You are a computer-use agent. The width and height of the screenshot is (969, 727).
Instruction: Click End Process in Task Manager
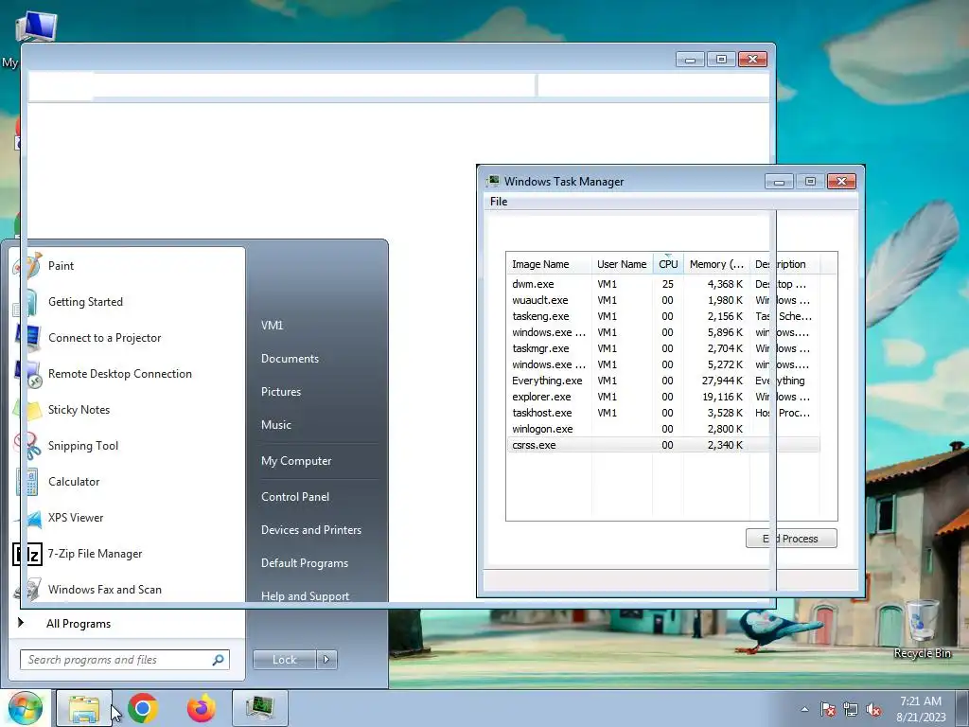(791, 539)
